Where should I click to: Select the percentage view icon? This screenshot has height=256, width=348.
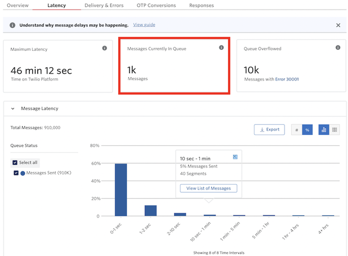click(x=308, y=130)
